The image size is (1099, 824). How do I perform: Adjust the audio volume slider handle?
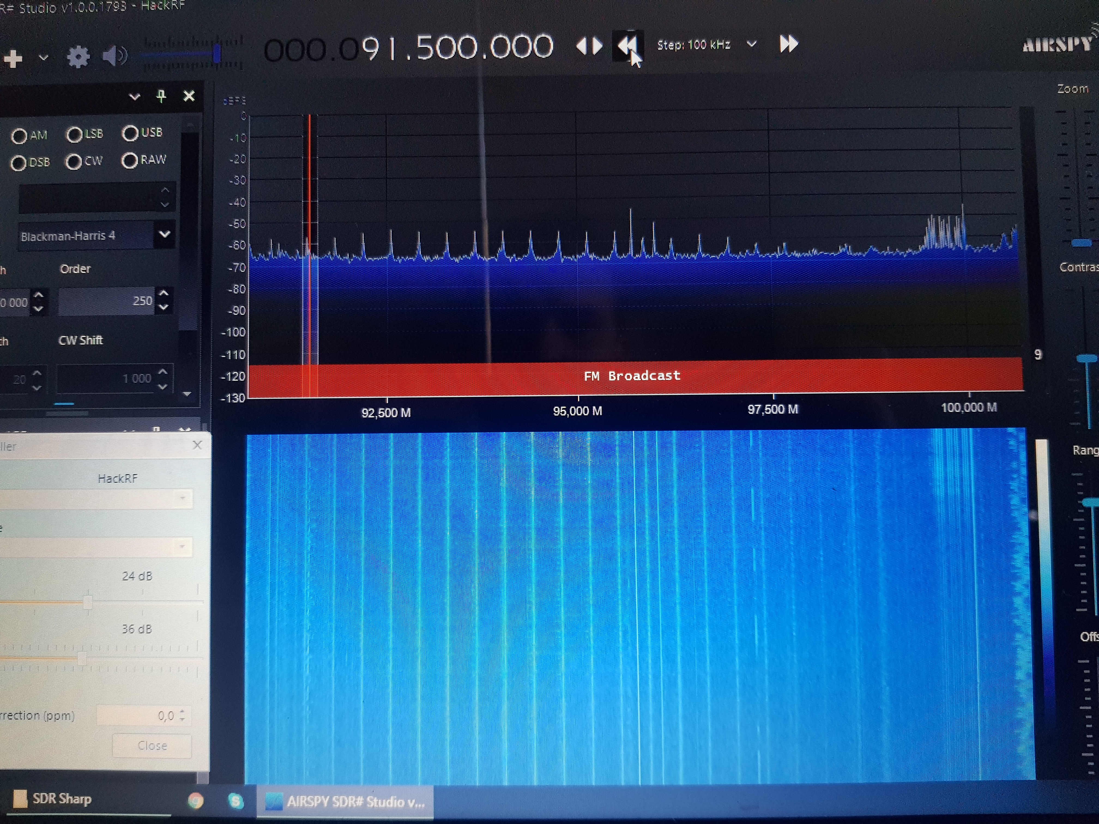point(217,54)
